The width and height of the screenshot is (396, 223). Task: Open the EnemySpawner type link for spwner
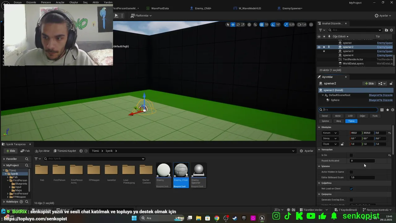[x=385, y=43]
